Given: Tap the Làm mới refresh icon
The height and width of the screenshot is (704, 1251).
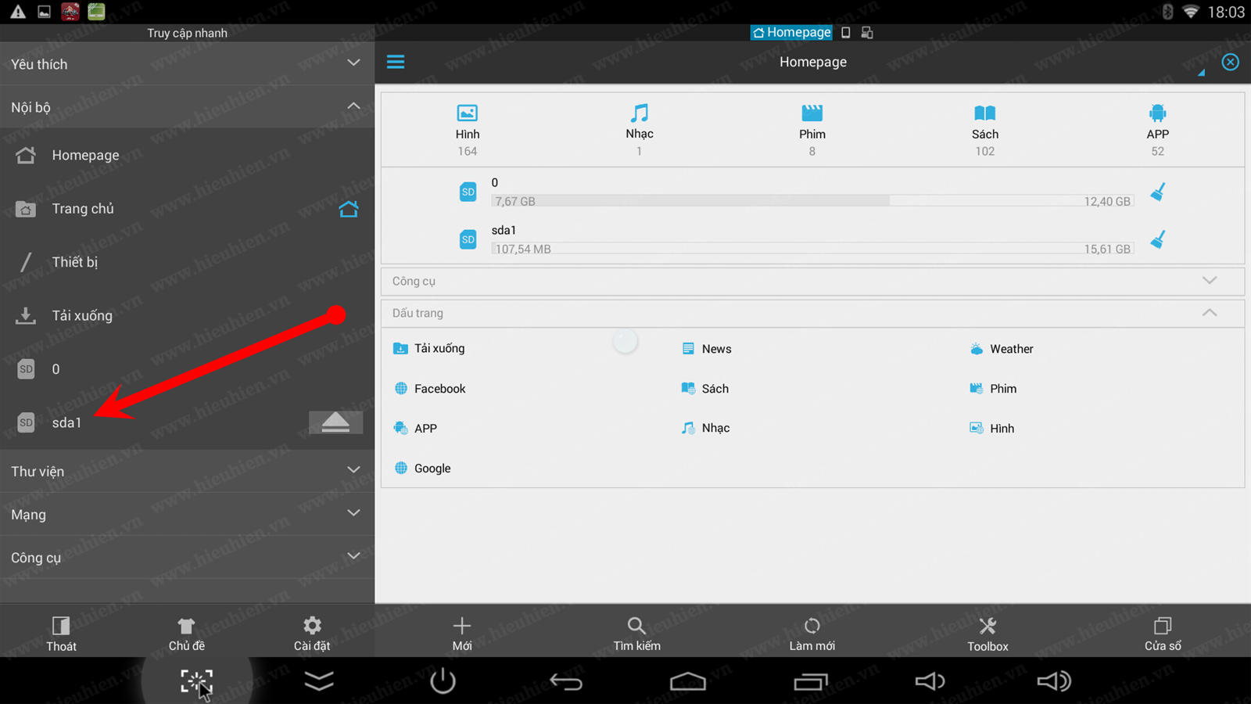Looking at the screenshot, I should pos(812,632).
